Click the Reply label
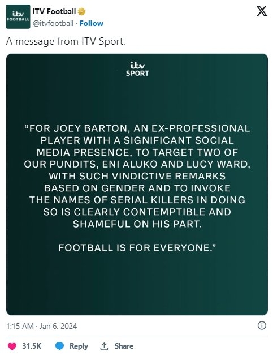The image size is (273, 356). point(79,346)
